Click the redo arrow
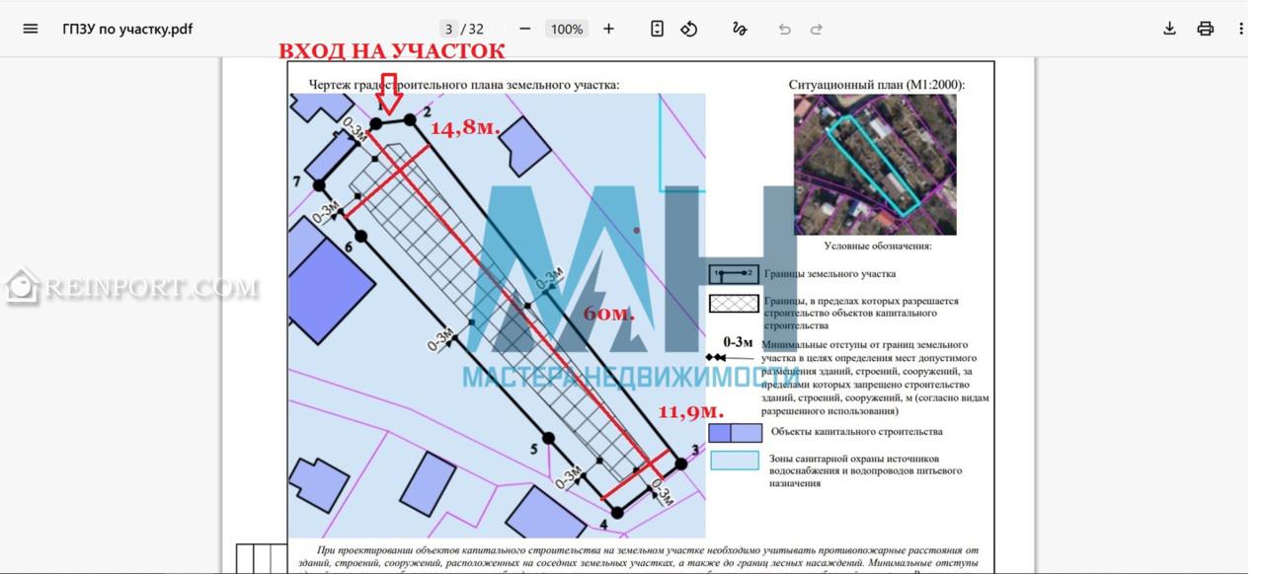The width and height of the screenshot is (1264, 574). click(817, 29)
